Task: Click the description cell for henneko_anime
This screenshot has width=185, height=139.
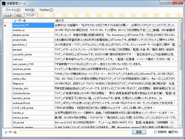Action: pyautogui.click(x=116, y=98)
